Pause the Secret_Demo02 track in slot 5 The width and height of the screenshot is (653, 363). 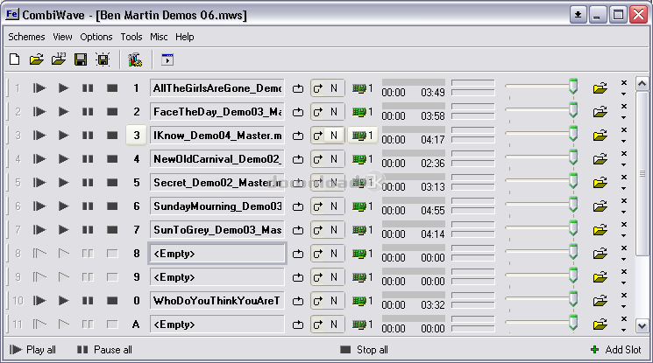(88, 183)
